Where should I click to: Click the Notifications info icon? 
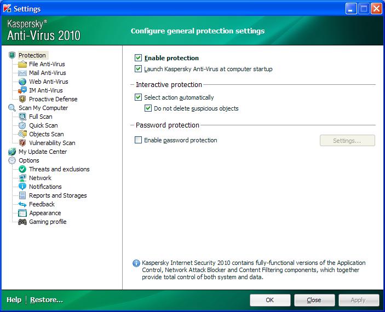(x=22, y=187)
